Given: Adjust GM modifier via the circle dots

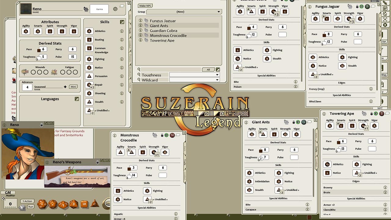Looking at the screenshot, I should [10, 207].
